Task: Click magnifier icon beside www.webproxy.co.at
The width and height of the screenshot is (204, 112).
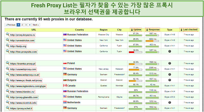Action: point(7,74)
